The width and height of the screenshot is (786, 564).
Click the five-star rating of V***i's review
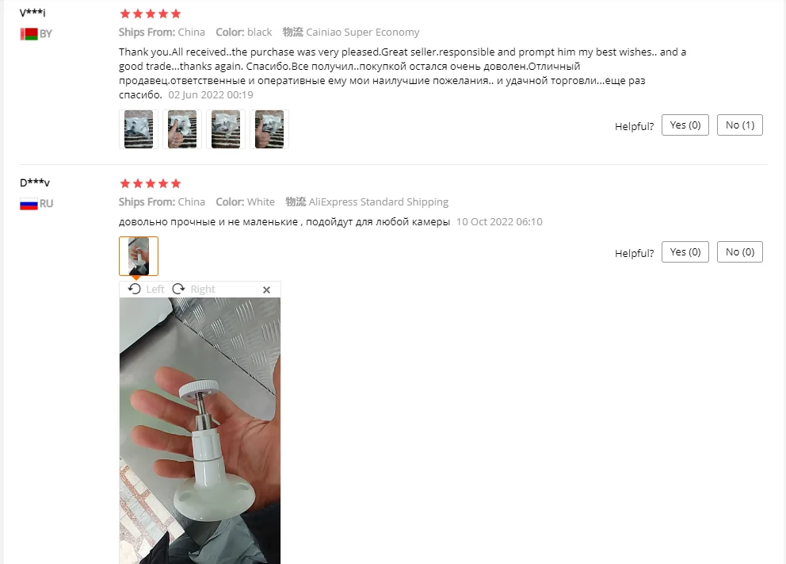pos(151,13)
